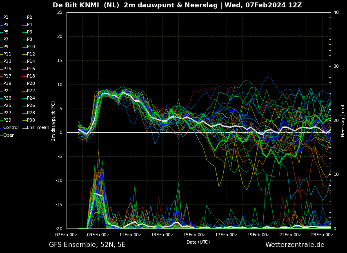Screen dimensions: 347x253
Task: Click the chart title De Bilt KNMI
Action: point(76,5)
